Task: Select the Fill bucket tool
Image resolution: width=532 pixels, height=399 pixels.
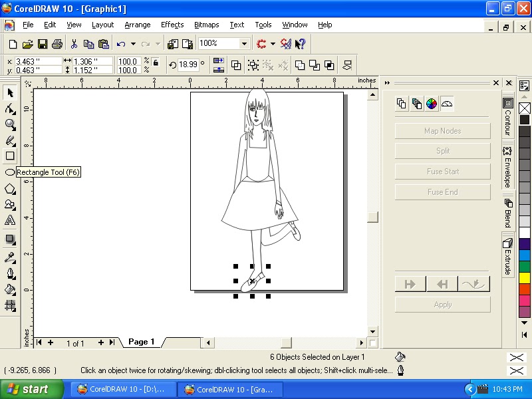Action: tap(10, 289)
